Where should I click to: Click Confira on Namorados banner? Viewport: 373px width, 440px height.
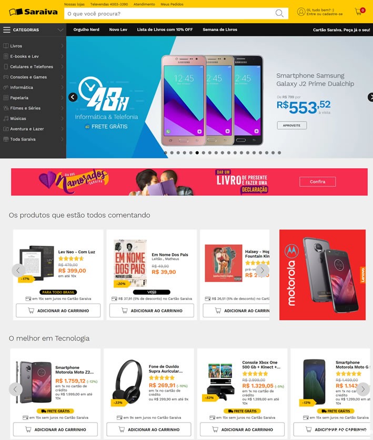tap(317, 182)
